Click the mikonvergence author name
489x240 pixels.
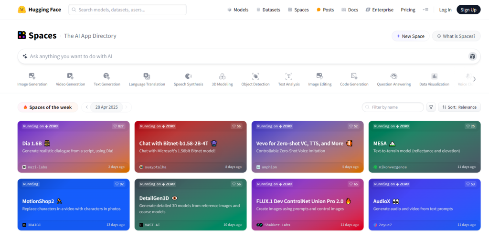[393, 167]
